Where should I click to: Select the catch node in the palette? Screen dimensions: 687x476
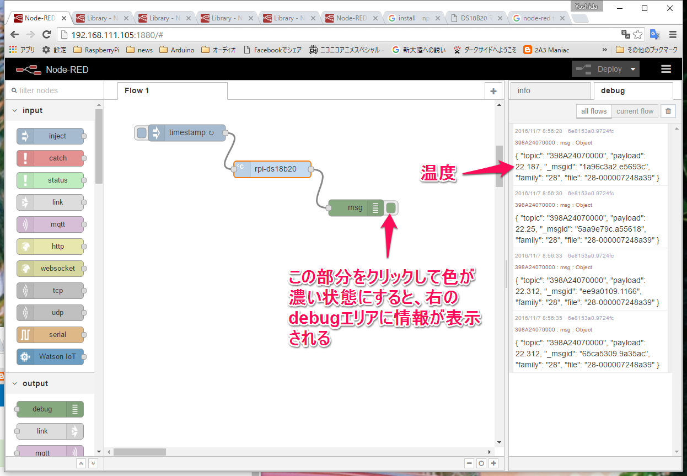[x=50, y=158]
